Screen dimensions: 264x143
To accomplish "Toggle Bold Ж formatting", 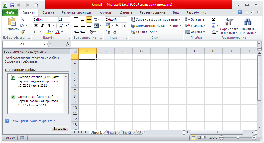I will point(36,26).
